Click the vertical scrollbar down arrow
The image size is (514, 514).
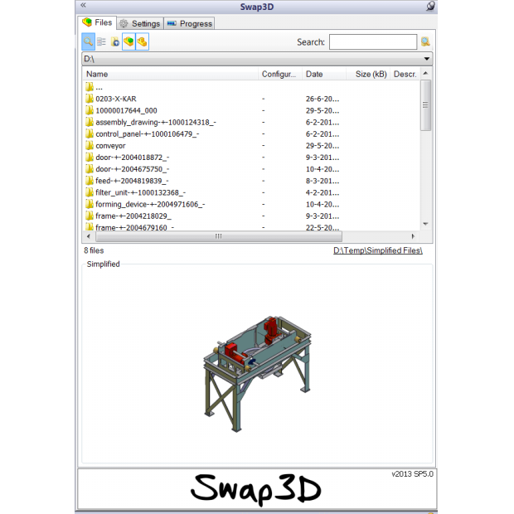(x=425, y=224)
